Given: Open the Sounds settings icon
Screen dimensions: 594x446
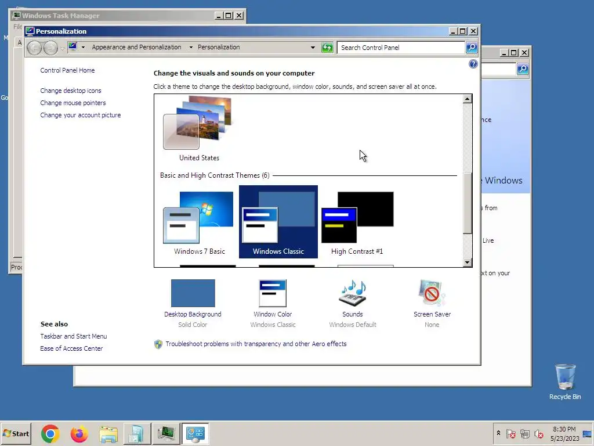Looking at the screenshot, I should click(353, 293).
